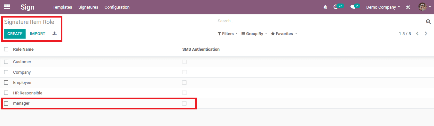This screenshot has width=434, height=126.
Task: Open the Signatures menu
Action: coord(88,7)
